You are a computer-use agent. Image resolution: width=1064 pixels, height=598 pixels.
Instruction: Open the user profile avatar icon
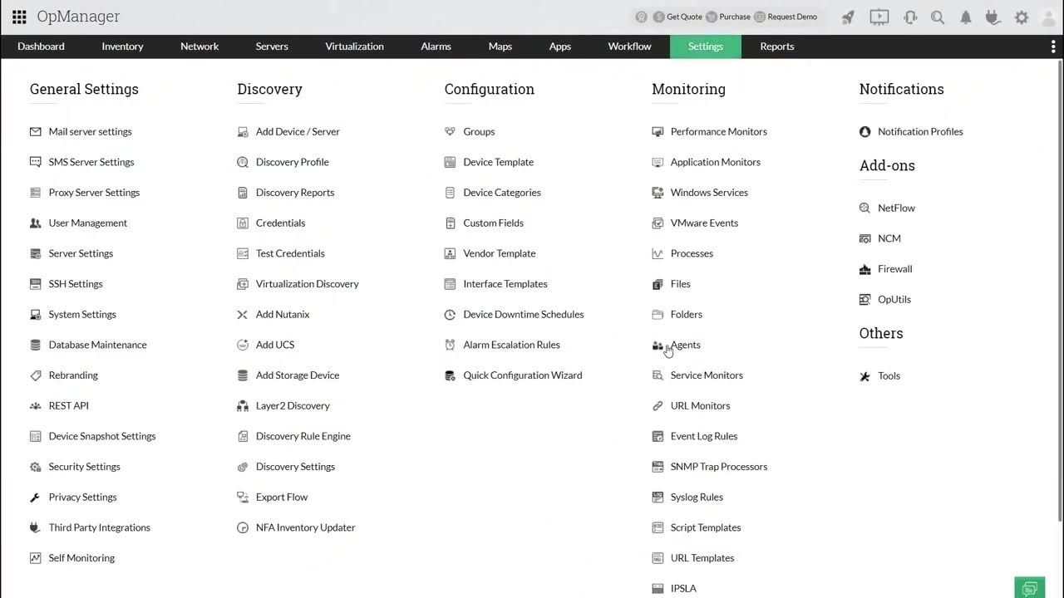[1048, 17]
